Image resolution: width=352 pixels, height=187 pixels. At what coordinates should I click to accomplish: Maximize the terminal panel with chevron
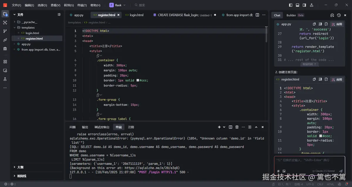256,127
